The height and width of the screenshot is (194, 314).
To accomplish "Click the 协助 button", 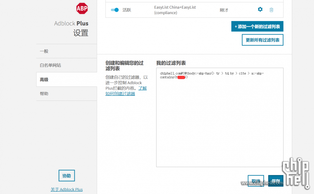I will (67, 176).
